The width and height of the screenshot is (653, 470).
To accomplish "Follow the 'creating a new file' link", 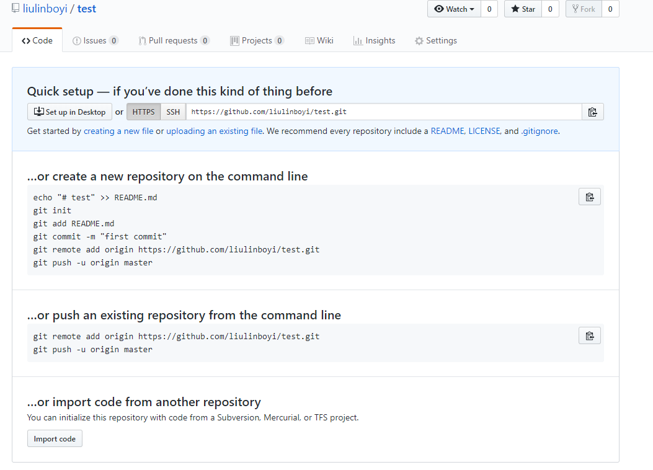I will (x=118, y=131).
